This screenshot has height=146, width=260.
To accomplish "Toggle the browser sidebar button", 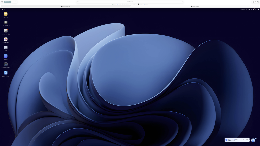I will [2, 2].
